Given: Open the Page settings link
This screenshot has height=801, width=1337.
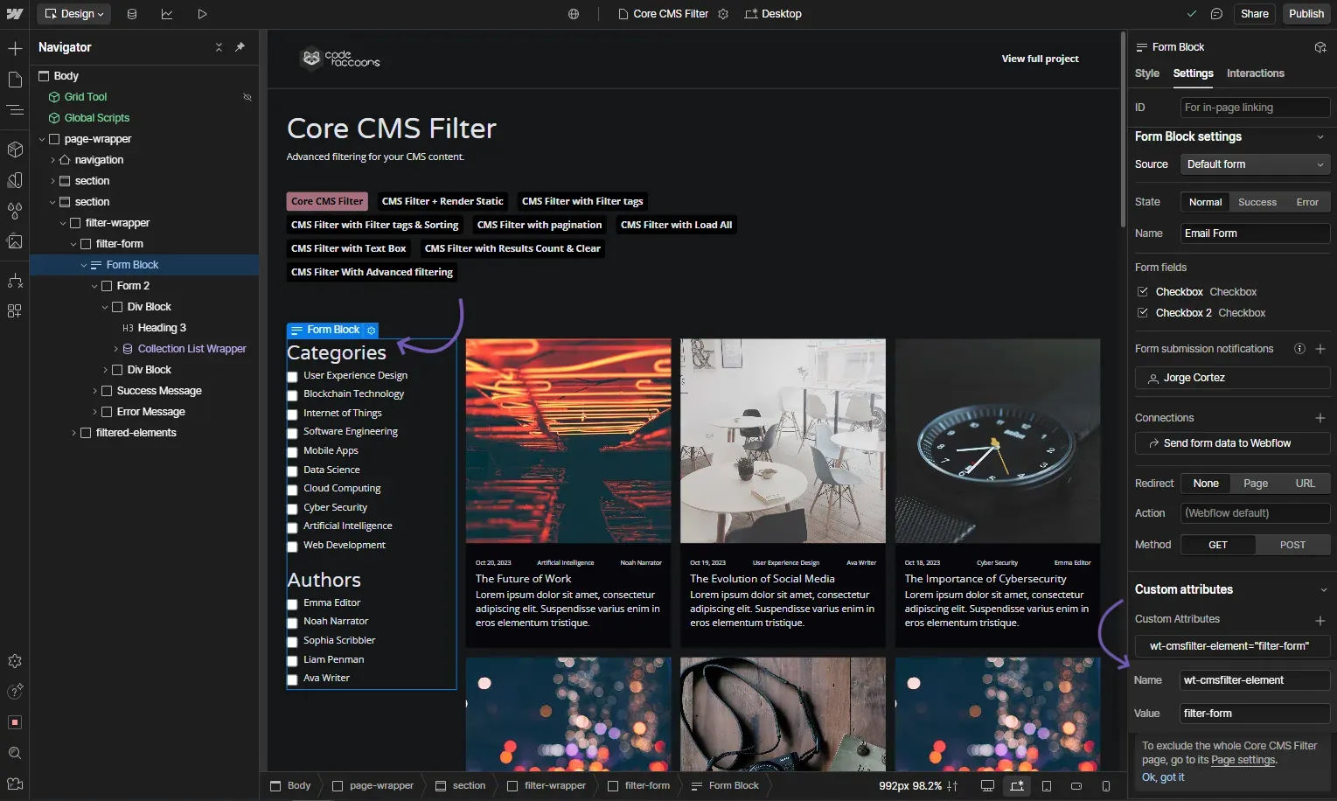Looking at the screenshot, I should point(1243,760).
